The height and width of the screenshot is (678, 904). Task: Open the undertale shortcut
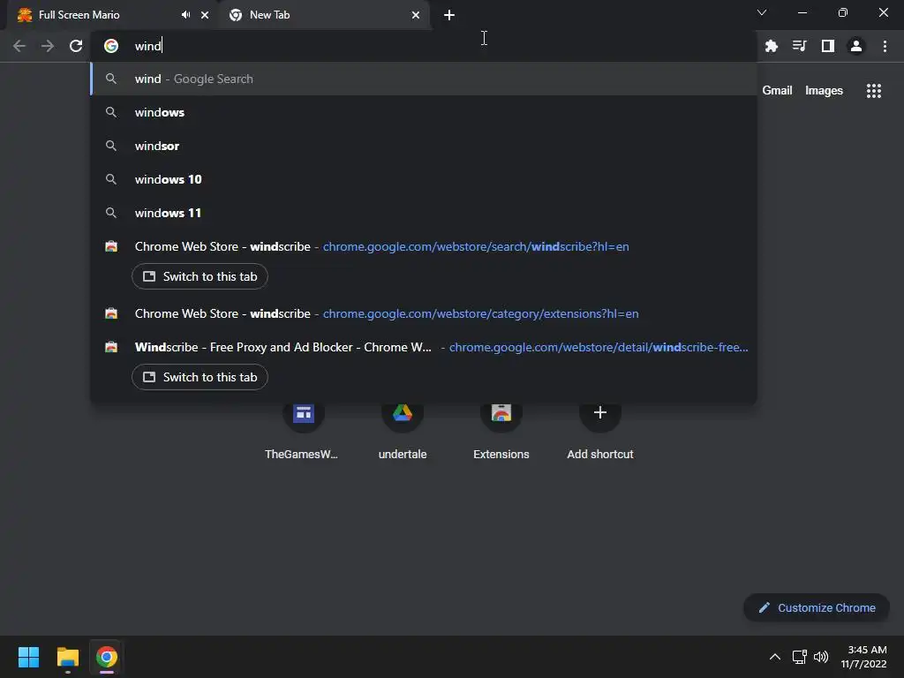click(403, 430)
